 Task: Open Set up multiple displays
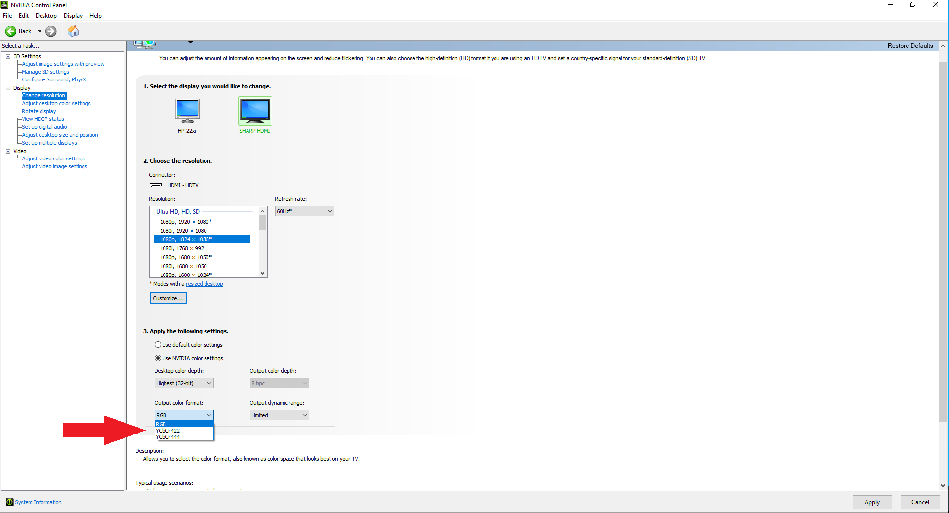[49, 143]
